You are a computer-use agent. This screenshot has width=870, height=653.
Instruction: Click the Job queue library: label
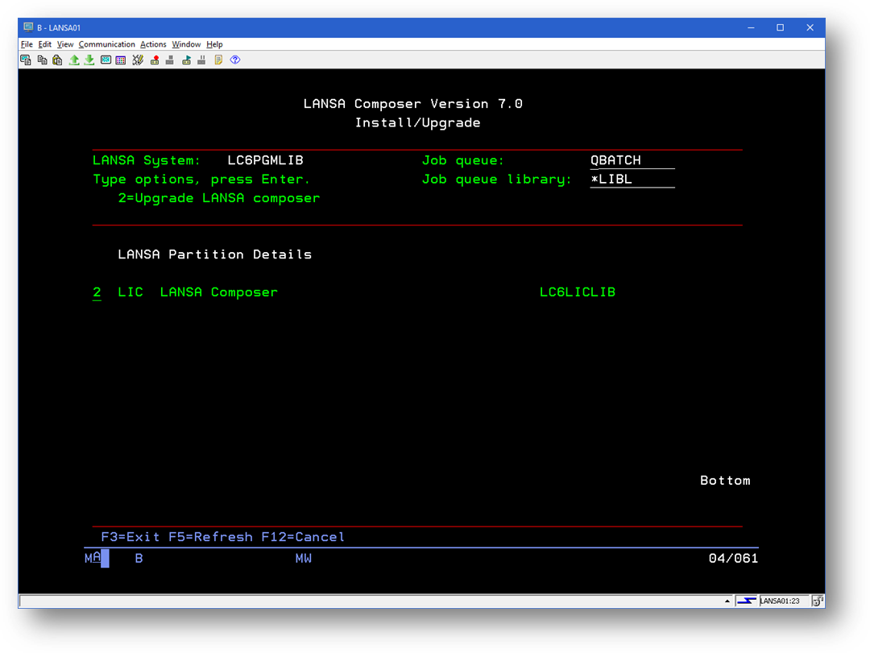[496, 180]
